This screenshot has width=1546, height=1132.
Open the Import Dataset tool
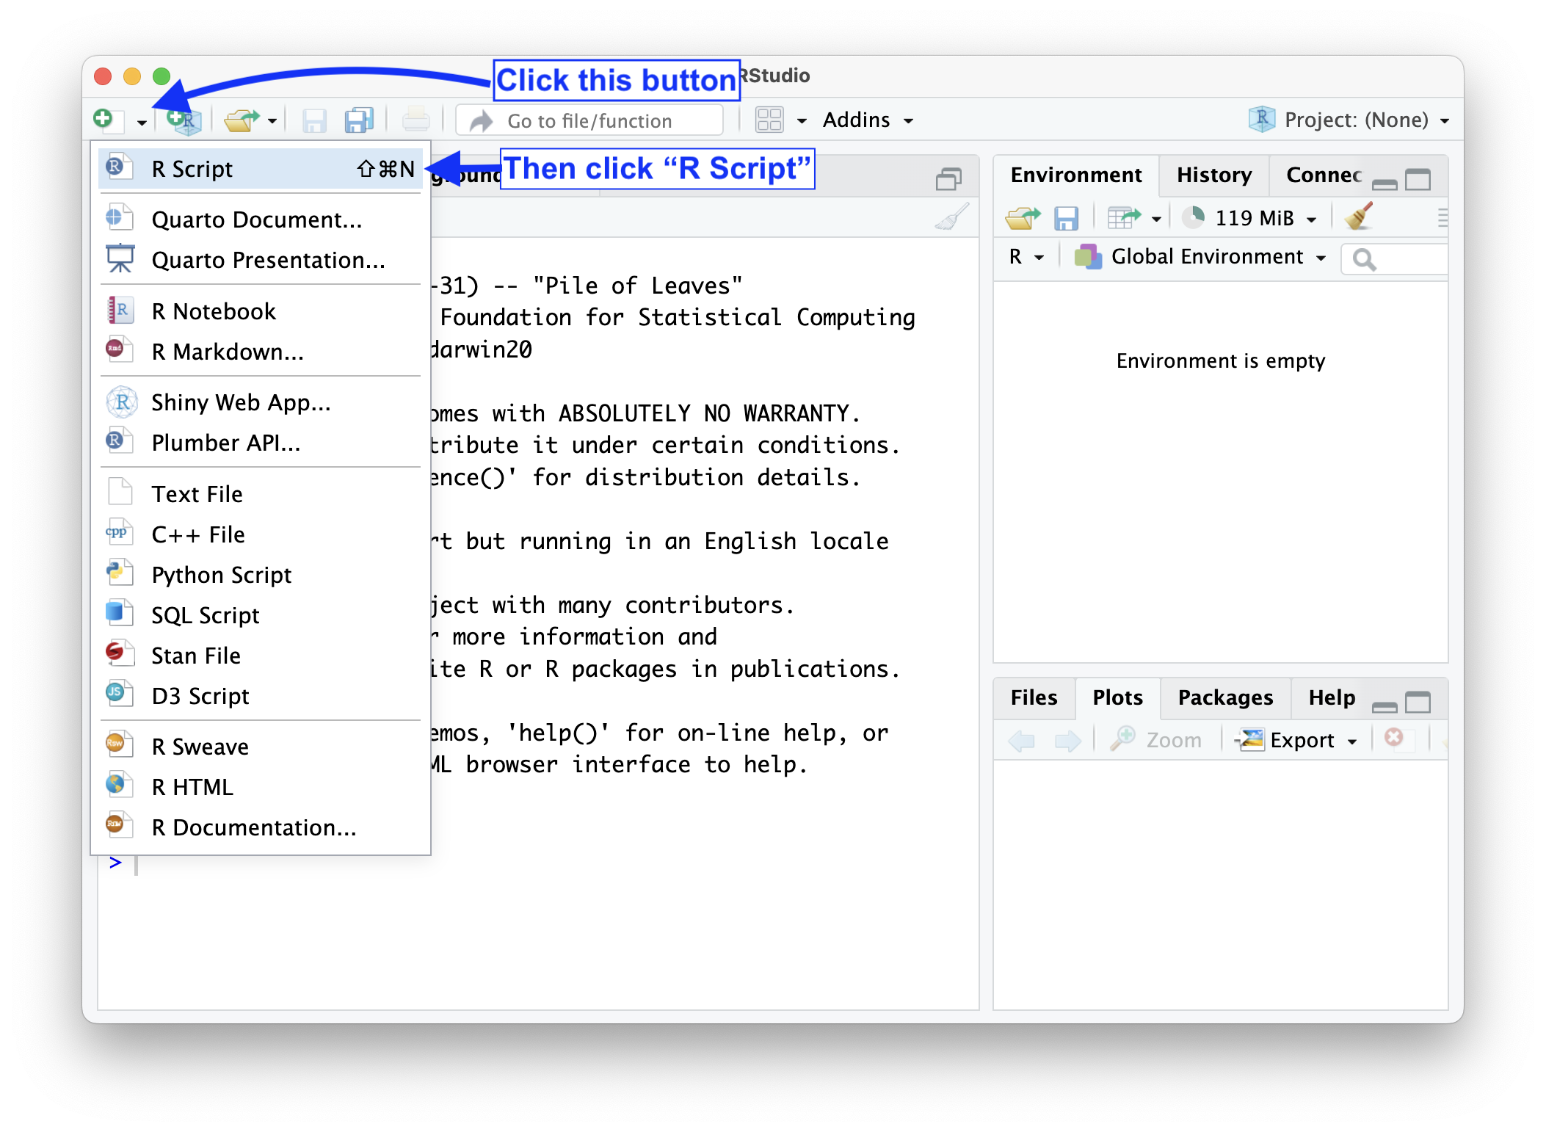point(1125,217)
